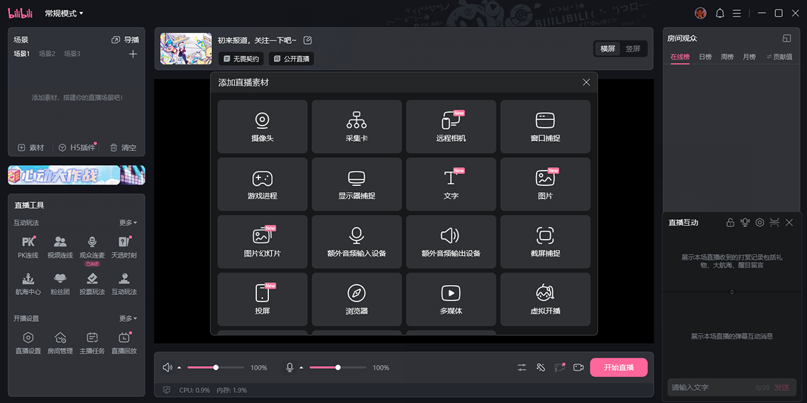Open the PK连线 tool
The image size is (807, 403).
[28, 247]
